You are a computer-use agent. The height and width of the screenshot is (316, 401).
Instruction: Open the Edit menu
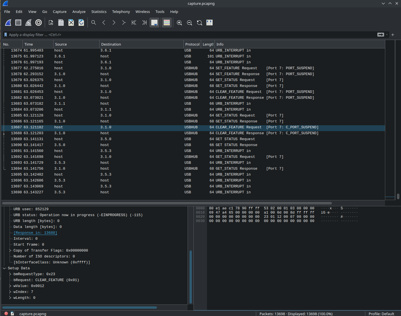coord(19,12)
